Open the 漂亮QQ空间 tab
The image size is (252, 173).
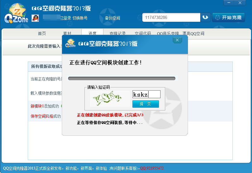click(193, 33)
